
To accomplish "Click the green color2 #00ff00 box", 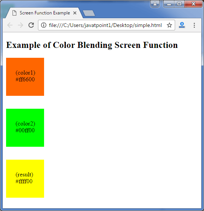I will [x=25, y=128].
